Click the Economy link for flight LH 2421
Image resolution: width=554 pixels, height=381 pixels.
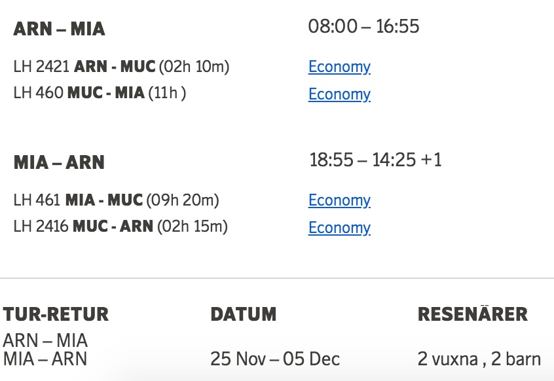(x=339, y=67)
